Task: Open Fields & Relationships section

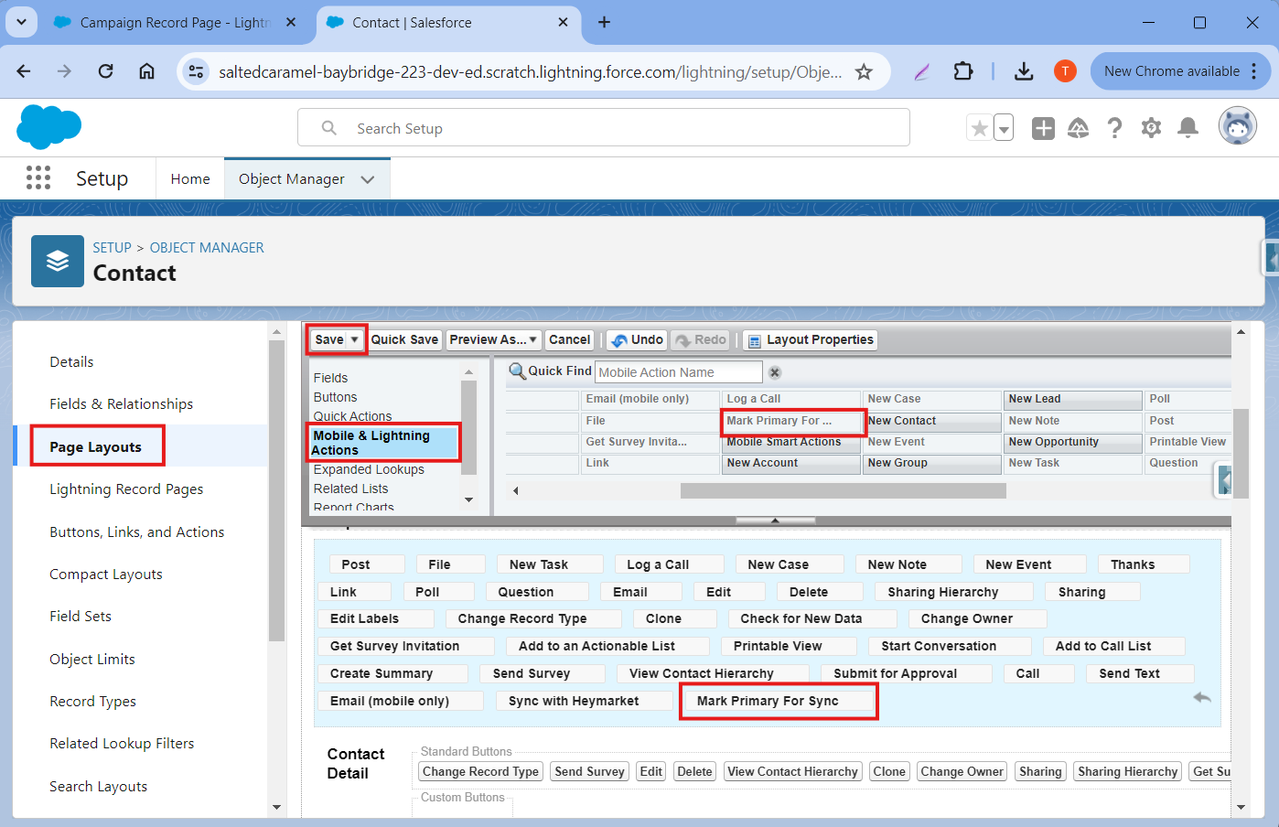Action: [x=122, y=404]
